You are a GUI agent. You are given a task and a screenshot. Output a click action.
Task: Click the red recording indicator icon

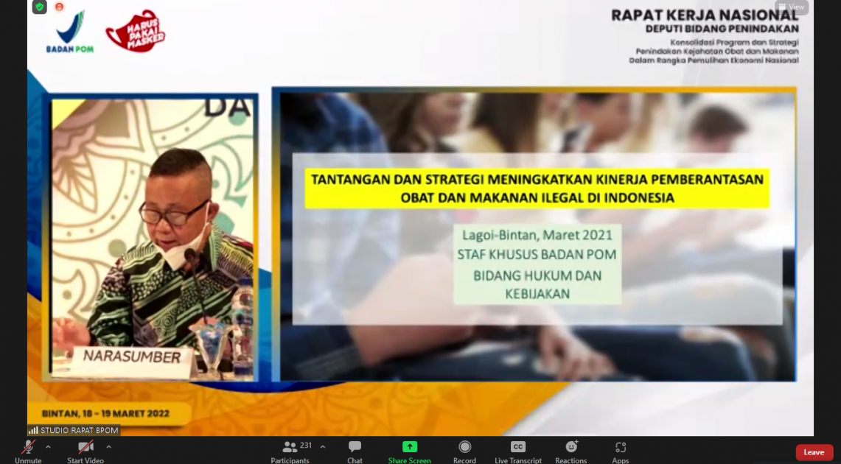coord(59,7)
